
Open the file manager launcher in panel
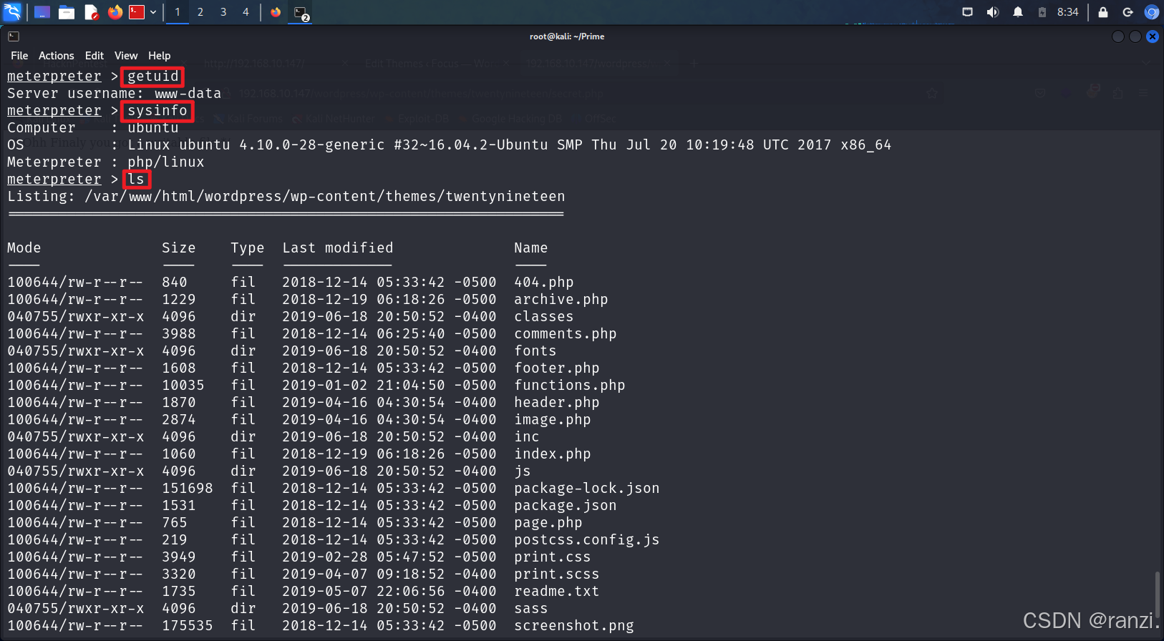click(x=67, y=12)
